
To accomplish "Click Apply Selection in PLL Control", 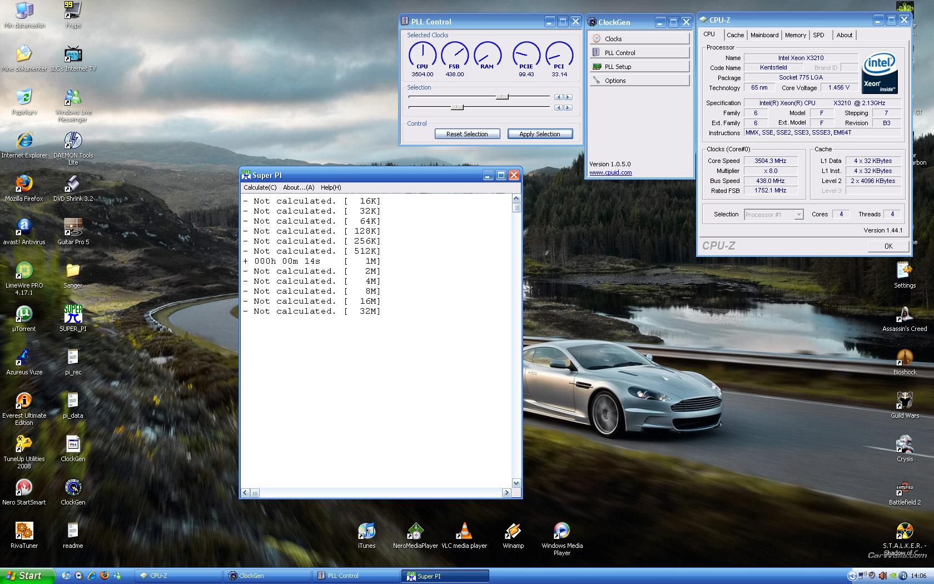I will pos(540,134).
